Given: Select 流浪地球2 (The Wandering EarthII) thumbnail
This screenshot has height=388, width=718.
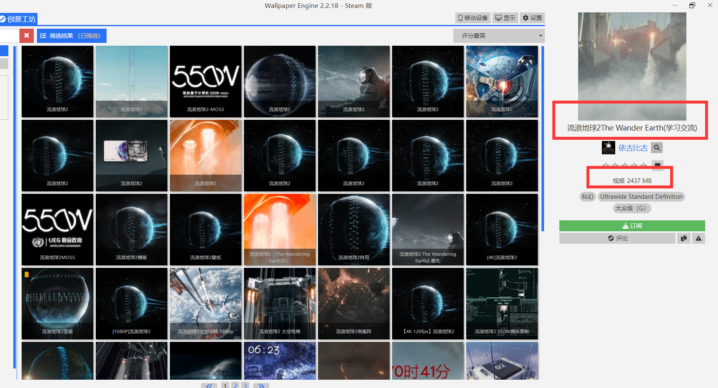Looking at the screenshot, I should (280, 230).
